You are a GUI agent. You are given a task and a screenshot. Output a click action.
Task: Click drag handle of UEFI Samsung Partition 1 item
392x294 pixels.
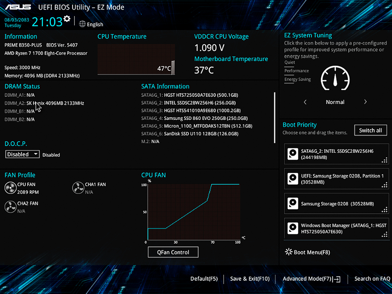click(x=384, y=185)
